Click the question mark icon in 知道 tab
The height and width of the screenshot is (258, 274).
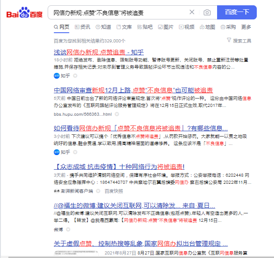click(x=98, y=27)
